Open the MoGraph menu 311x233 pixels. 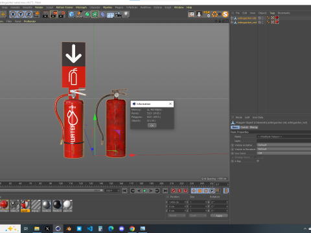pos(81,7)
